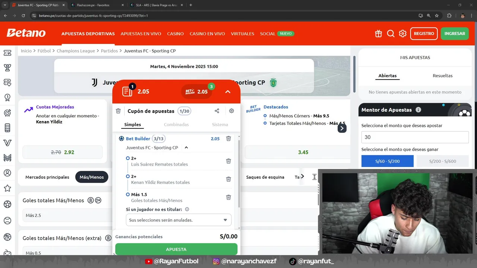This screenshot has height=268, width=477.
Task: Open Betano settings gear in header
Action: (x=403, y=33)
